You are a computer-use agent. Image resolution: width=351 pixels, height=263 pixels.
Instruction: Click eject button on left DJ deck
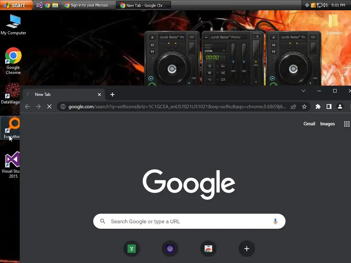(152, 37)
